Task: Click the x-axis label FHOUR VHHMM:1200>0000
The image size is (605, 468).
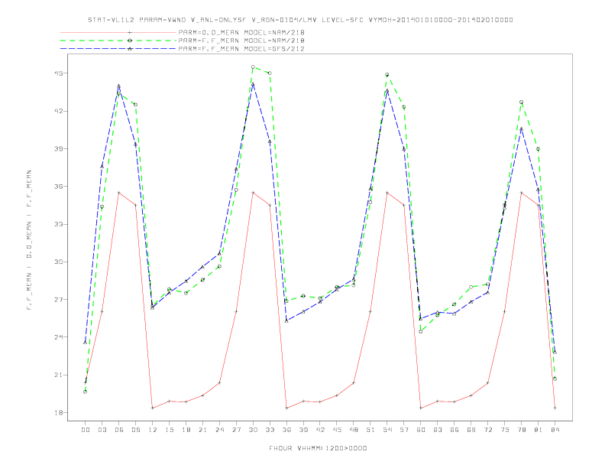Action: click(319, 448)
